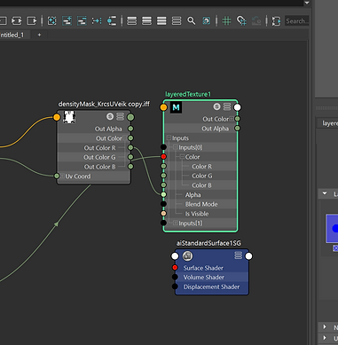Screen dimensions: 338x345
Task: Click the densityMask node main output port
Action: pyautogui.click(x=130, y=117)
